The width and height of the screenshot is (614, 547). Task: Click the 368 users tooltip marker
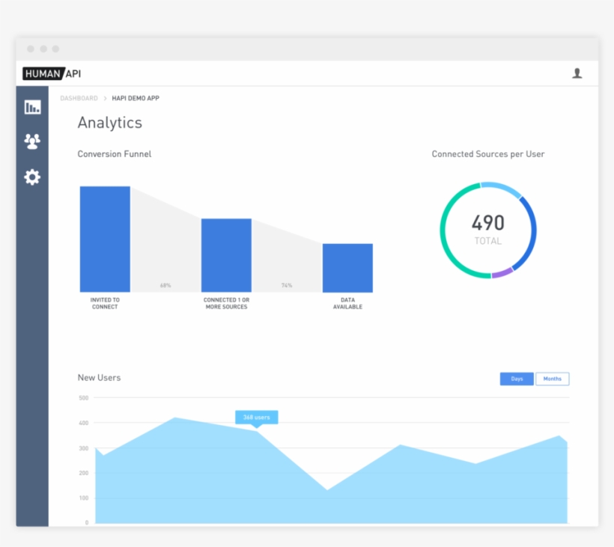[256, 418]
